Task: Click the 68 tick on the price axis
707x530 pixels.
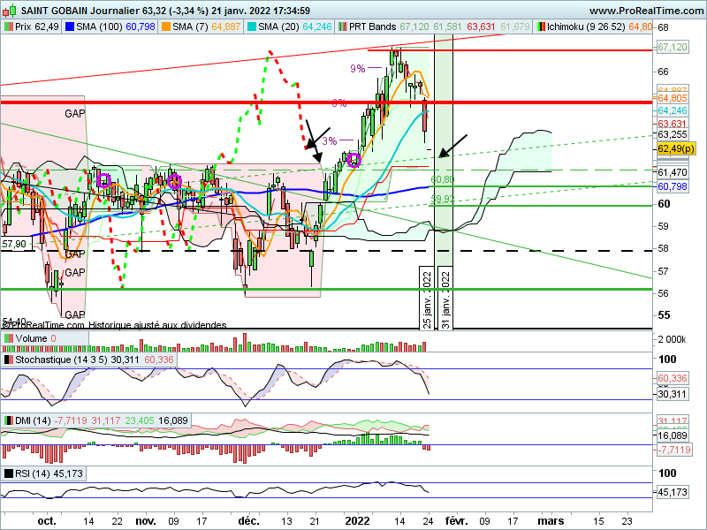Action: (x=663, y=27)
